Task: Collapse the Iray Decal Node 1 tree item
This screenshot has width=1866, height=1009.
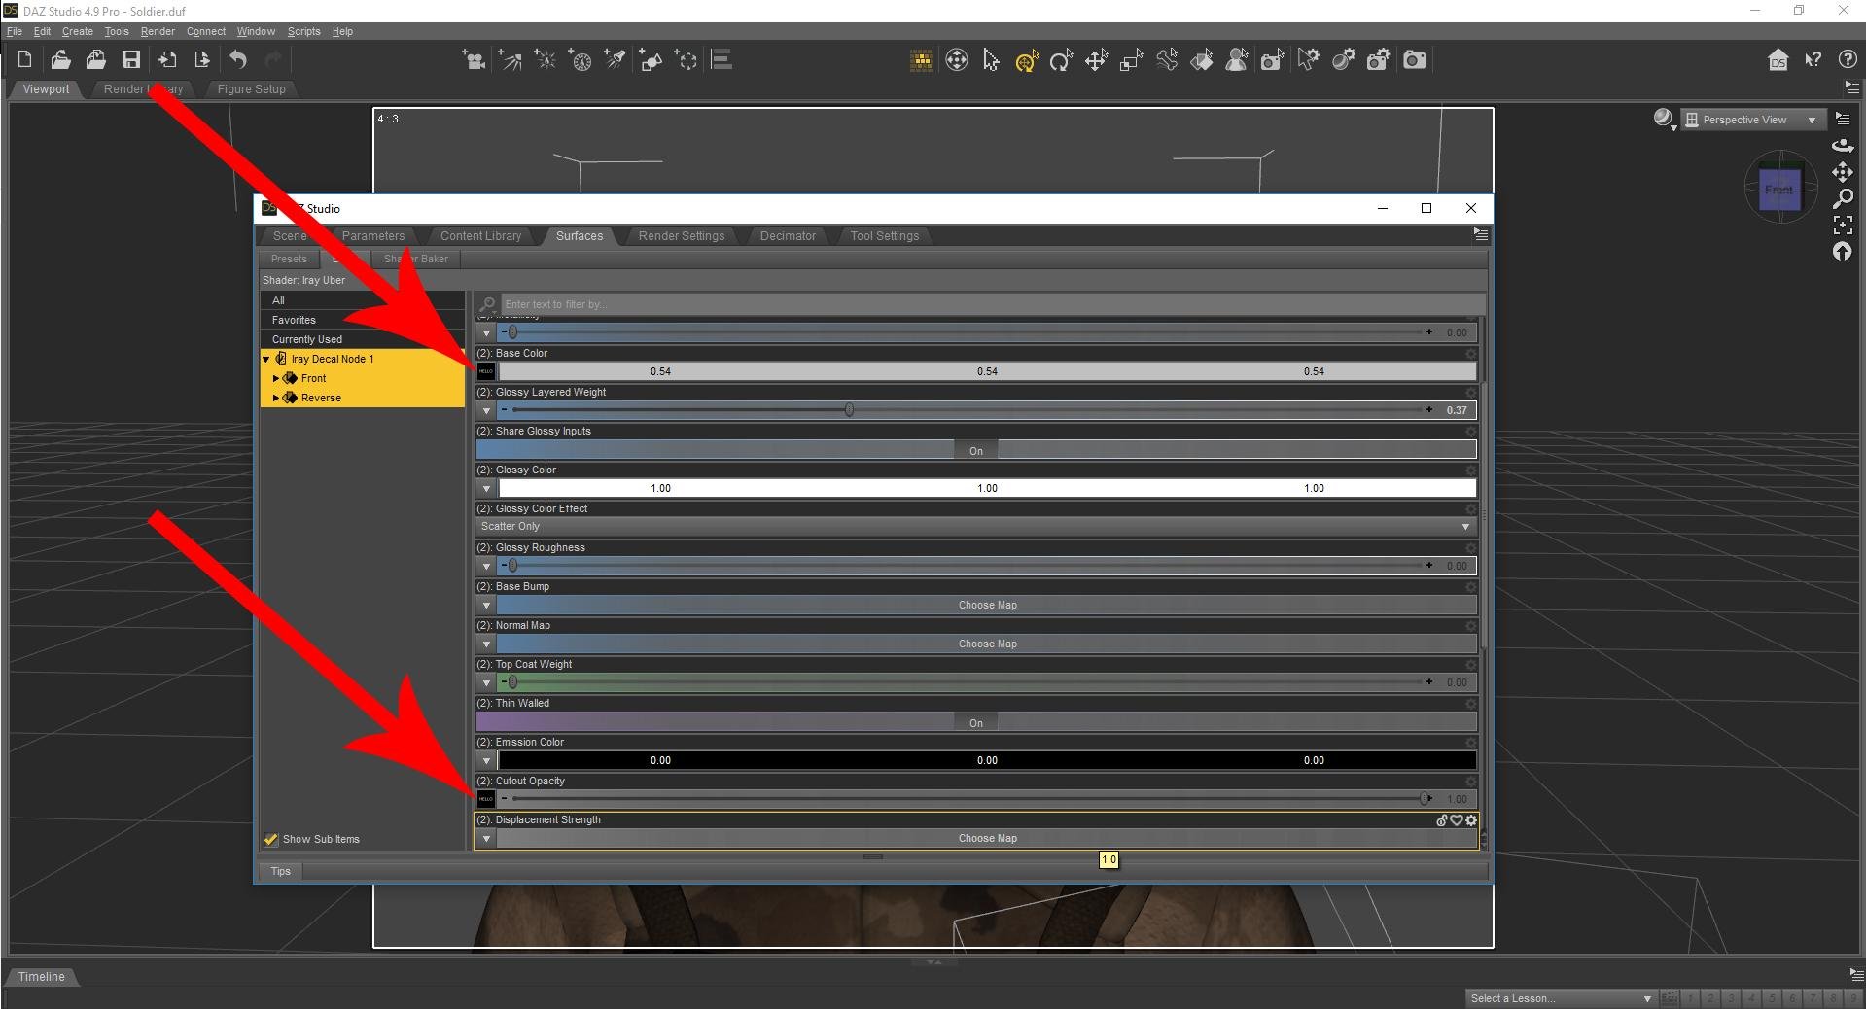Action: point(266,360)
